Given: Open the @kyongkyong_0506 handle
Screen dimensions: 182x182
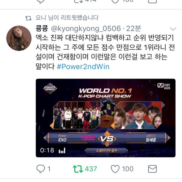Looking at the screenshot, I should coord(86,29).
